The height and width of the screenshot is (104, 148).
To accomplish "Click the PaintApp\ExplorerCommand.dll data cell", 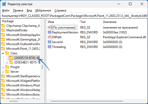I will pyautogui.click(x=124, y=37).
